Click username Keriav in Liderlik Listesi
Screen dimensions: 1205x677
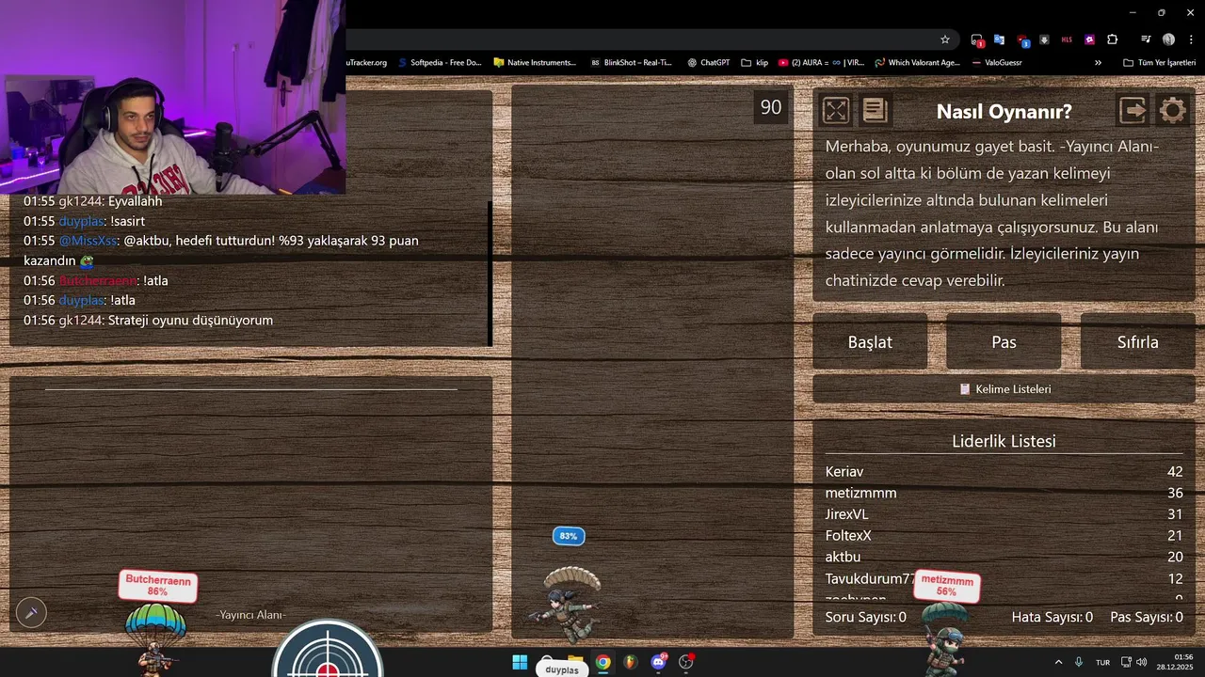click(844, 471)
